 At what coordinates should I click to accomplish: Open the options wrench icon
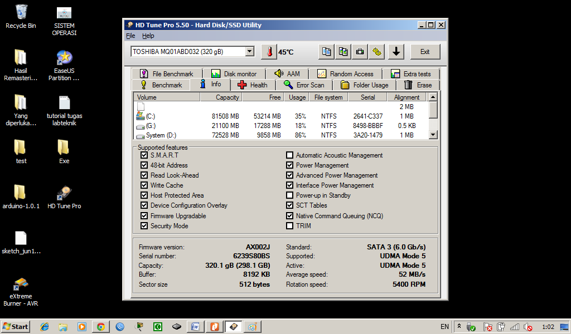pyautogui.click(x=377, y=52)
